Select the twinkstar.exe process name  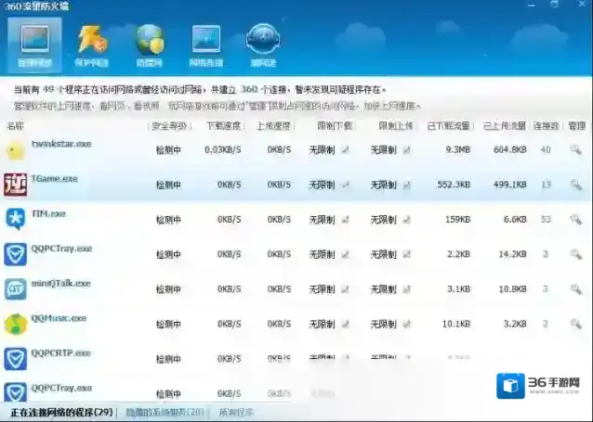pyautogui.click(x=61, y=144)
